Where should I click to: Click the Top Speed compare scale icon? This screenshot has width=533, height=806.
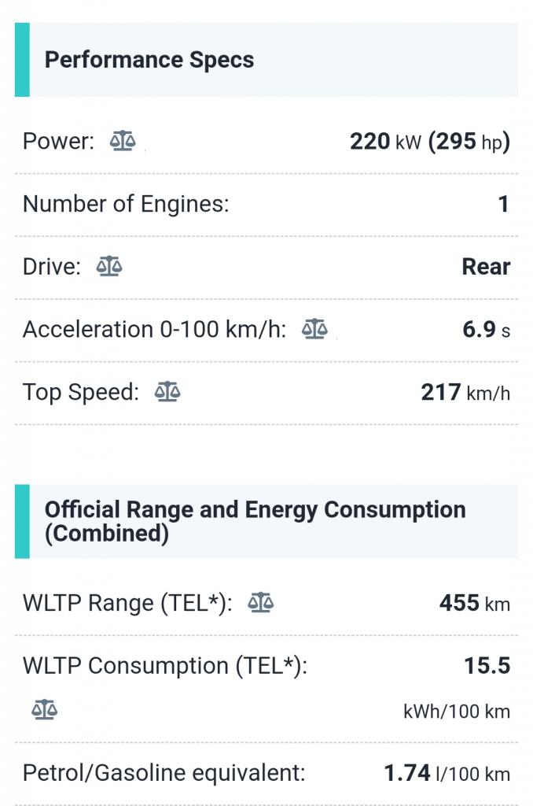point(167,392)
